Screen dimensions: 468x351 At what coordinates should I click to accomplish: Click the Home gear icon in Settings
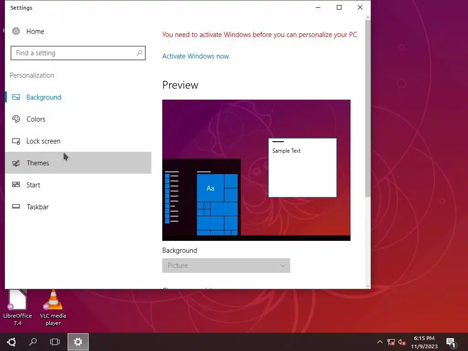tap(16, 31)
